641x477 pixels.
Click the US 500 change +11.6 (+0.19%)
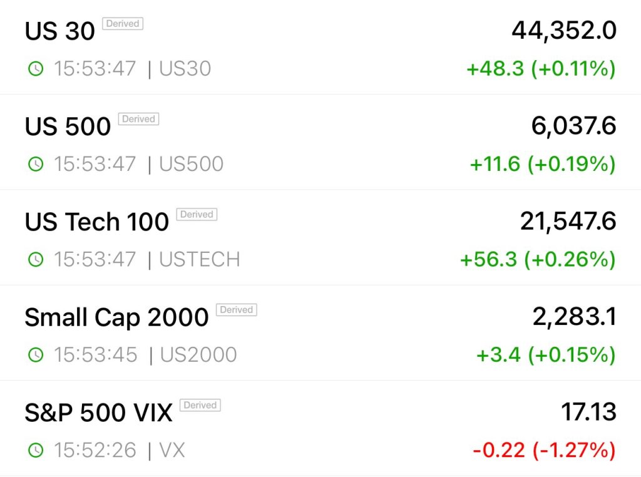pyautogui.click(x=543, y=164)
